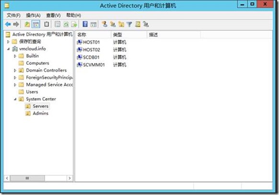Select the Computers container
279x195 pixels.
coord(37,63)
